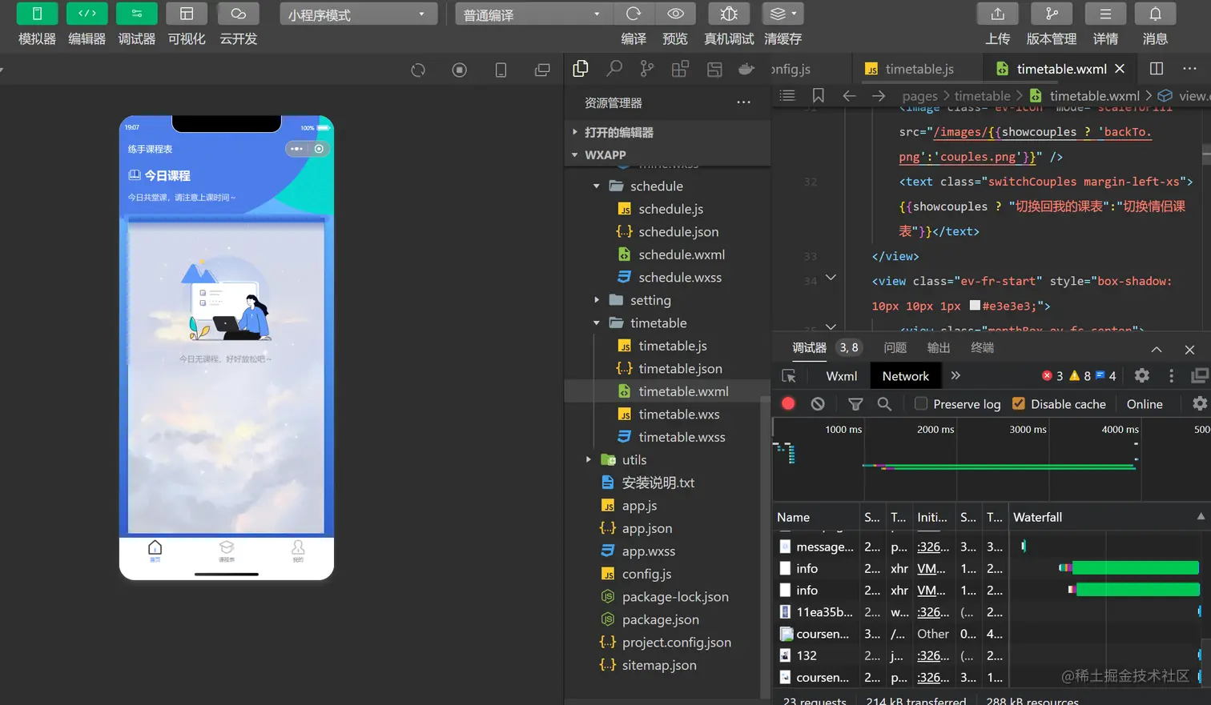Start real device debugging (真机调试)
Screen dimensions: 1211x705
pyautogui.click(x=729, y=14)
